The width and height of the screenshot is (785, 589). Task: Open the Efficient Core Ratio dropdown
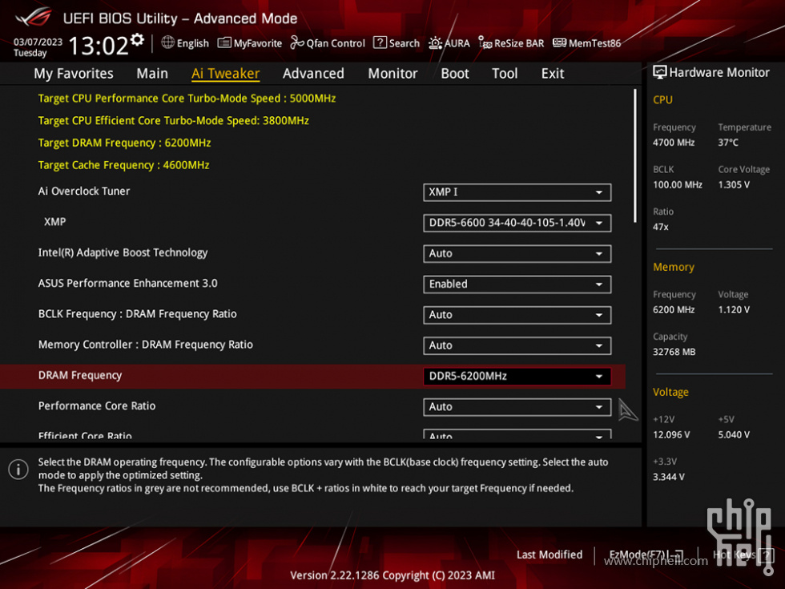point(517,434)
